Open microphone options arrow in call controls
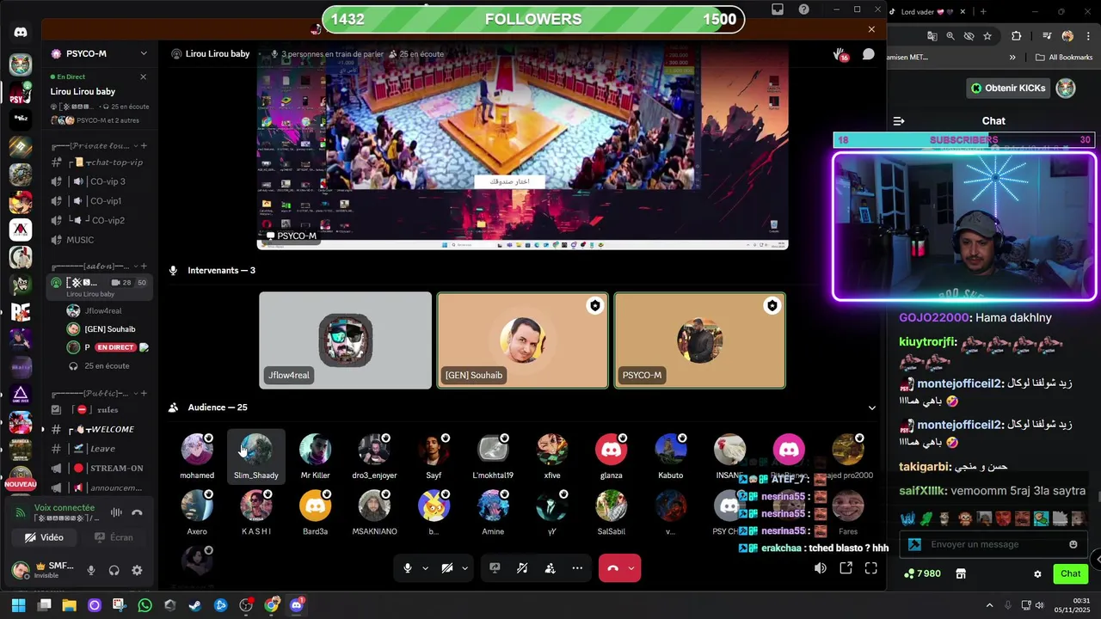The width and height of the screenshot is (1101, 619). pyautogui.click(x=425, y=568)
